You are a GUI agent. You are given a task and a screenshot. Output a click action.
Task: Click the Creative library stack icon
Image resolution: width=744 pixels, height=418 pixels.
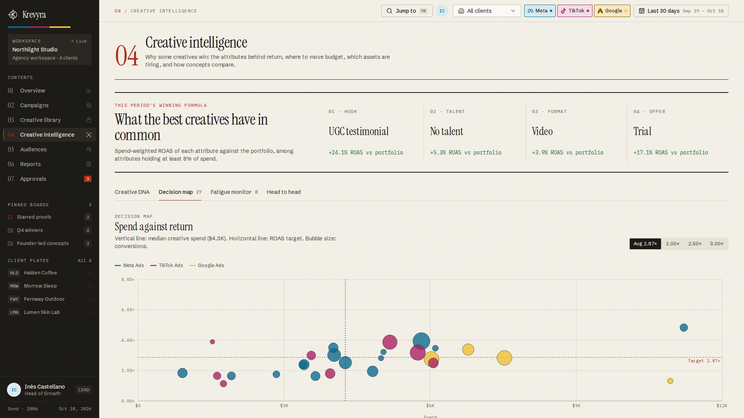point(88,120)
